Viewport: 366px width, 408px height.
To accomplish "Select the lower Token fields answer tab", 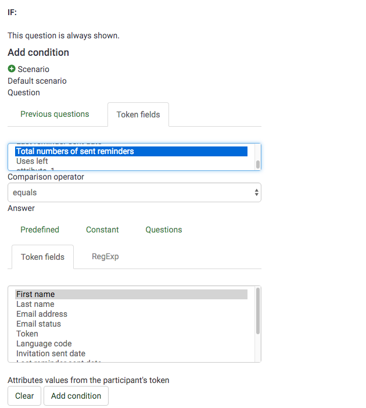I will [43, 256].
